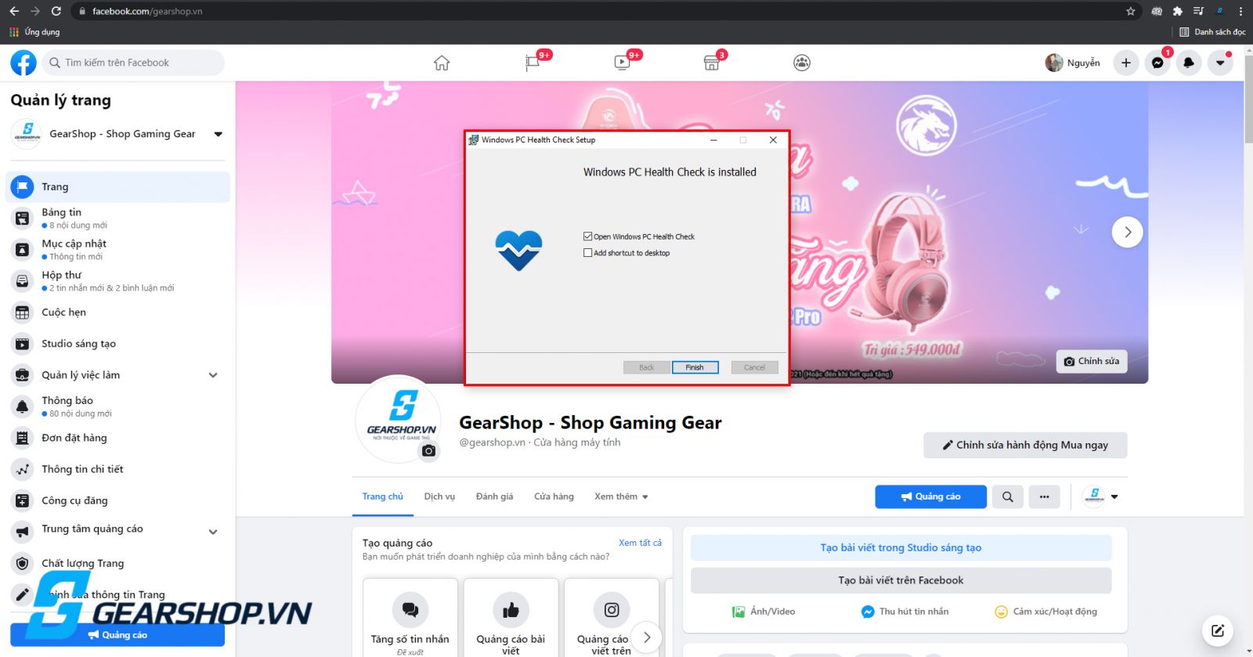Go to the Home feed icon

pos(442,63)
